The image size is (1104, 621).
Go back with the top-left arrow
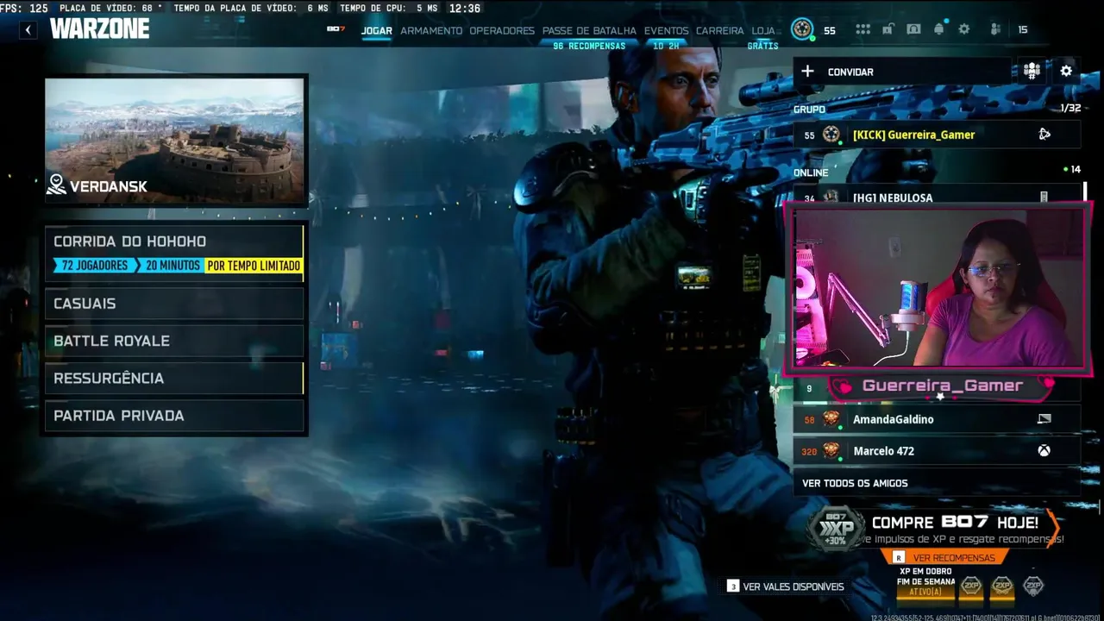[28, 29]
